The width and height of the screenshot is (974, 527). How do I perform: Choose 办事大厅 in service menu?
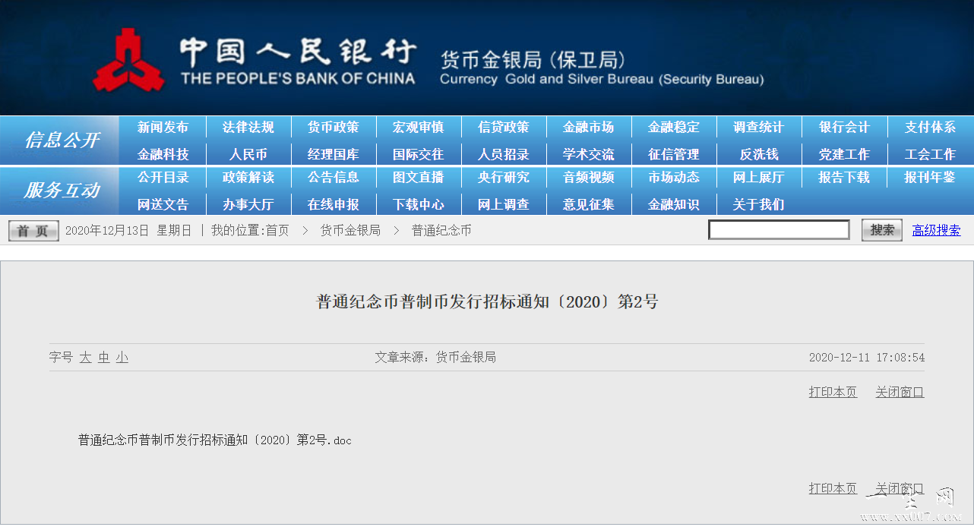248,204
